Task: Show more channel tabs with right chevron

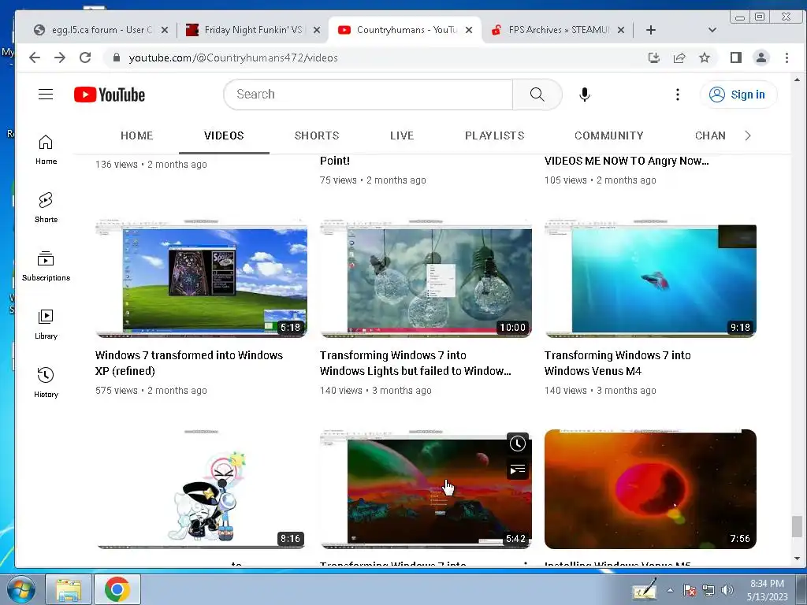Action: [748, 135]
